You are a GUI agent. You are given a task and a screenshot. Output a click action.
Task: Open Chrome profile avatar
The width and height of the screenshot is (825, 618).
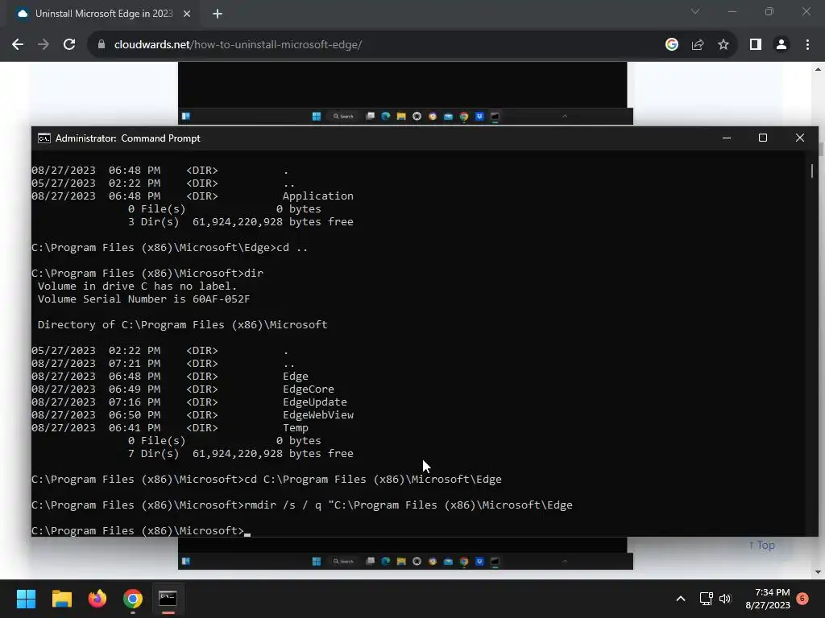tap(781, 45)
